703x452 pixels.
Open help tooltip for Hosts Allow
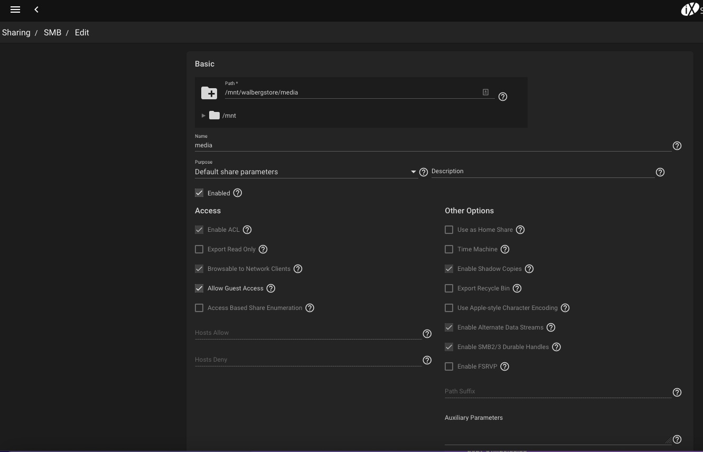(427, 334)
